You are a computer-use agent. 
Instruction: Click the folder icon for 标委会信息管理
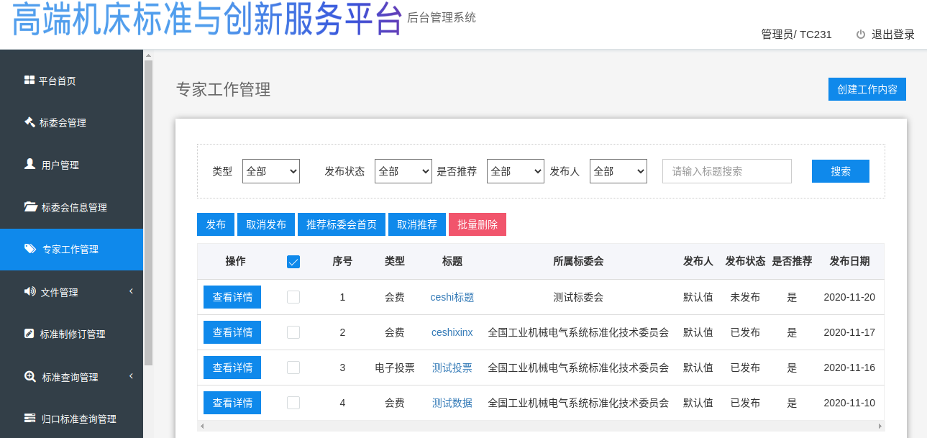30,206
